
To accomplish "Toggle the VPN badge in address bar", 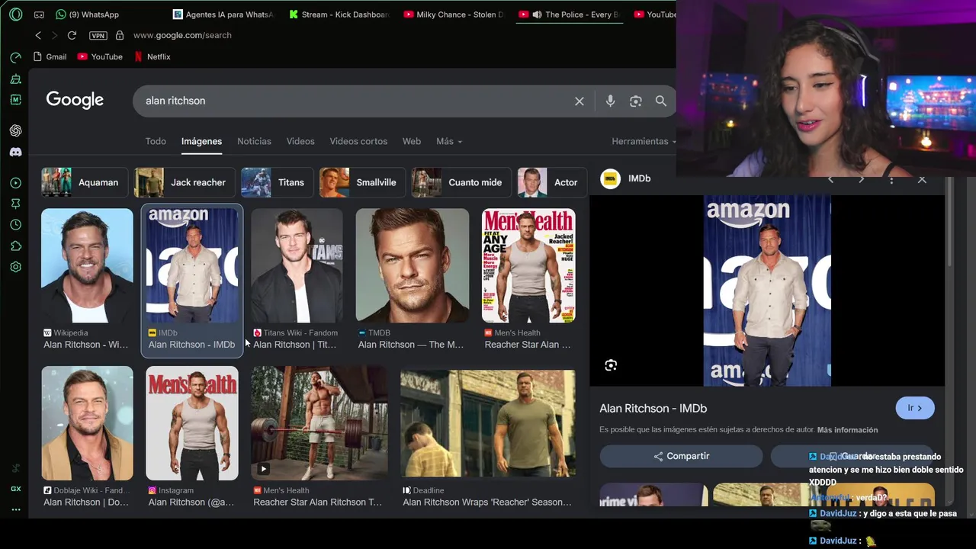I will [98, 35].
